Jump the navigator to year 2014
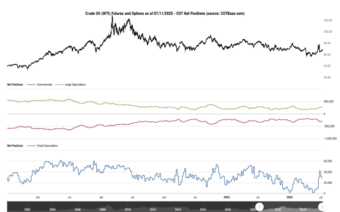Viewport: 340px width, 212px height. (x=178, y=210)
